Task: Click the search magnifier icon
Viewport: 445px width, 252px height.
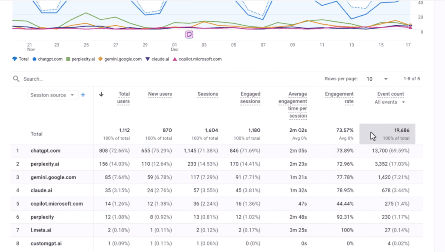Action: (16, 79)
